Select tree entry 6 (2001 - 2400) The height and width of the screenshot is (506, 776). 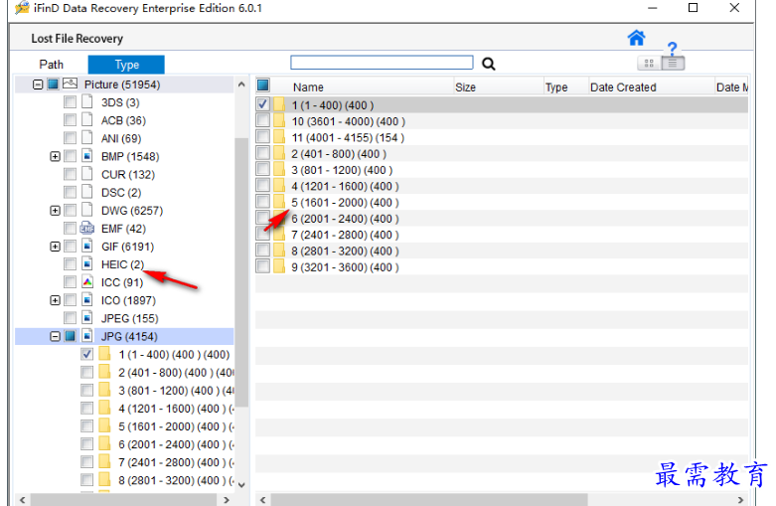pos(176,444)
